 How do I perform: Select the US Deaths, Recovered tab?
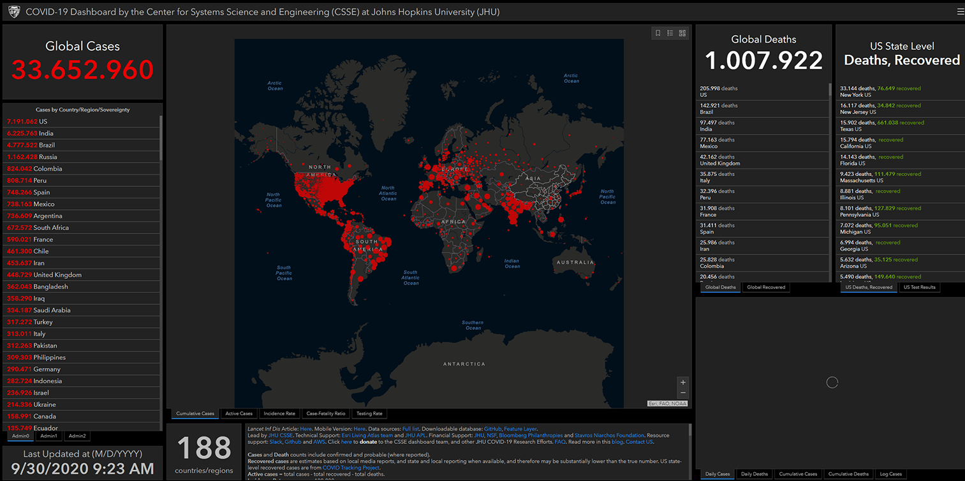point(869,287)
